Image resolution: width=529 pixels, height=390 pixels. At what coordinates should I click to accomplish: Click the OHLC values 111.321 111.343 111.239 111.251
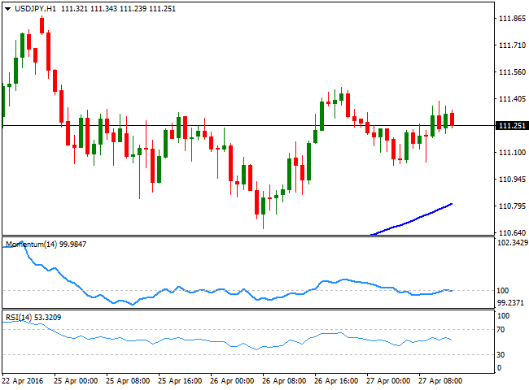tap(119, 9)
